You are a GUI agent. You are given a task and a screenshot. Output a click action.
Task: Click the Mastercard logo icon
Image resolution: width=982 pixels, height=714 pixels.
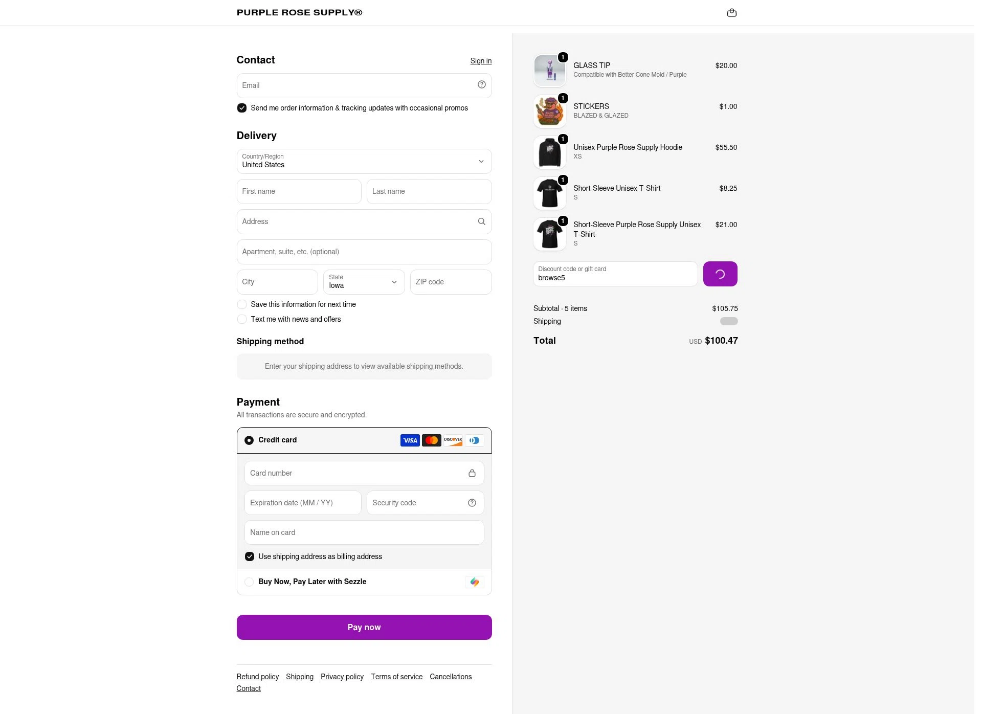pyautogui.click(x=431, y=440)
